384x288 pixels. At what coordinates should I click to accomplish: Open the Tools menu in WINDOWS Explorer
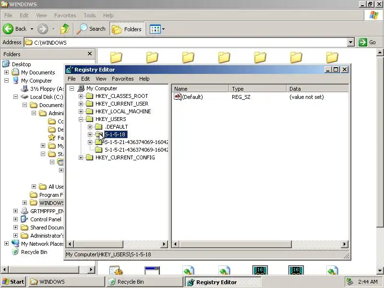90,15
